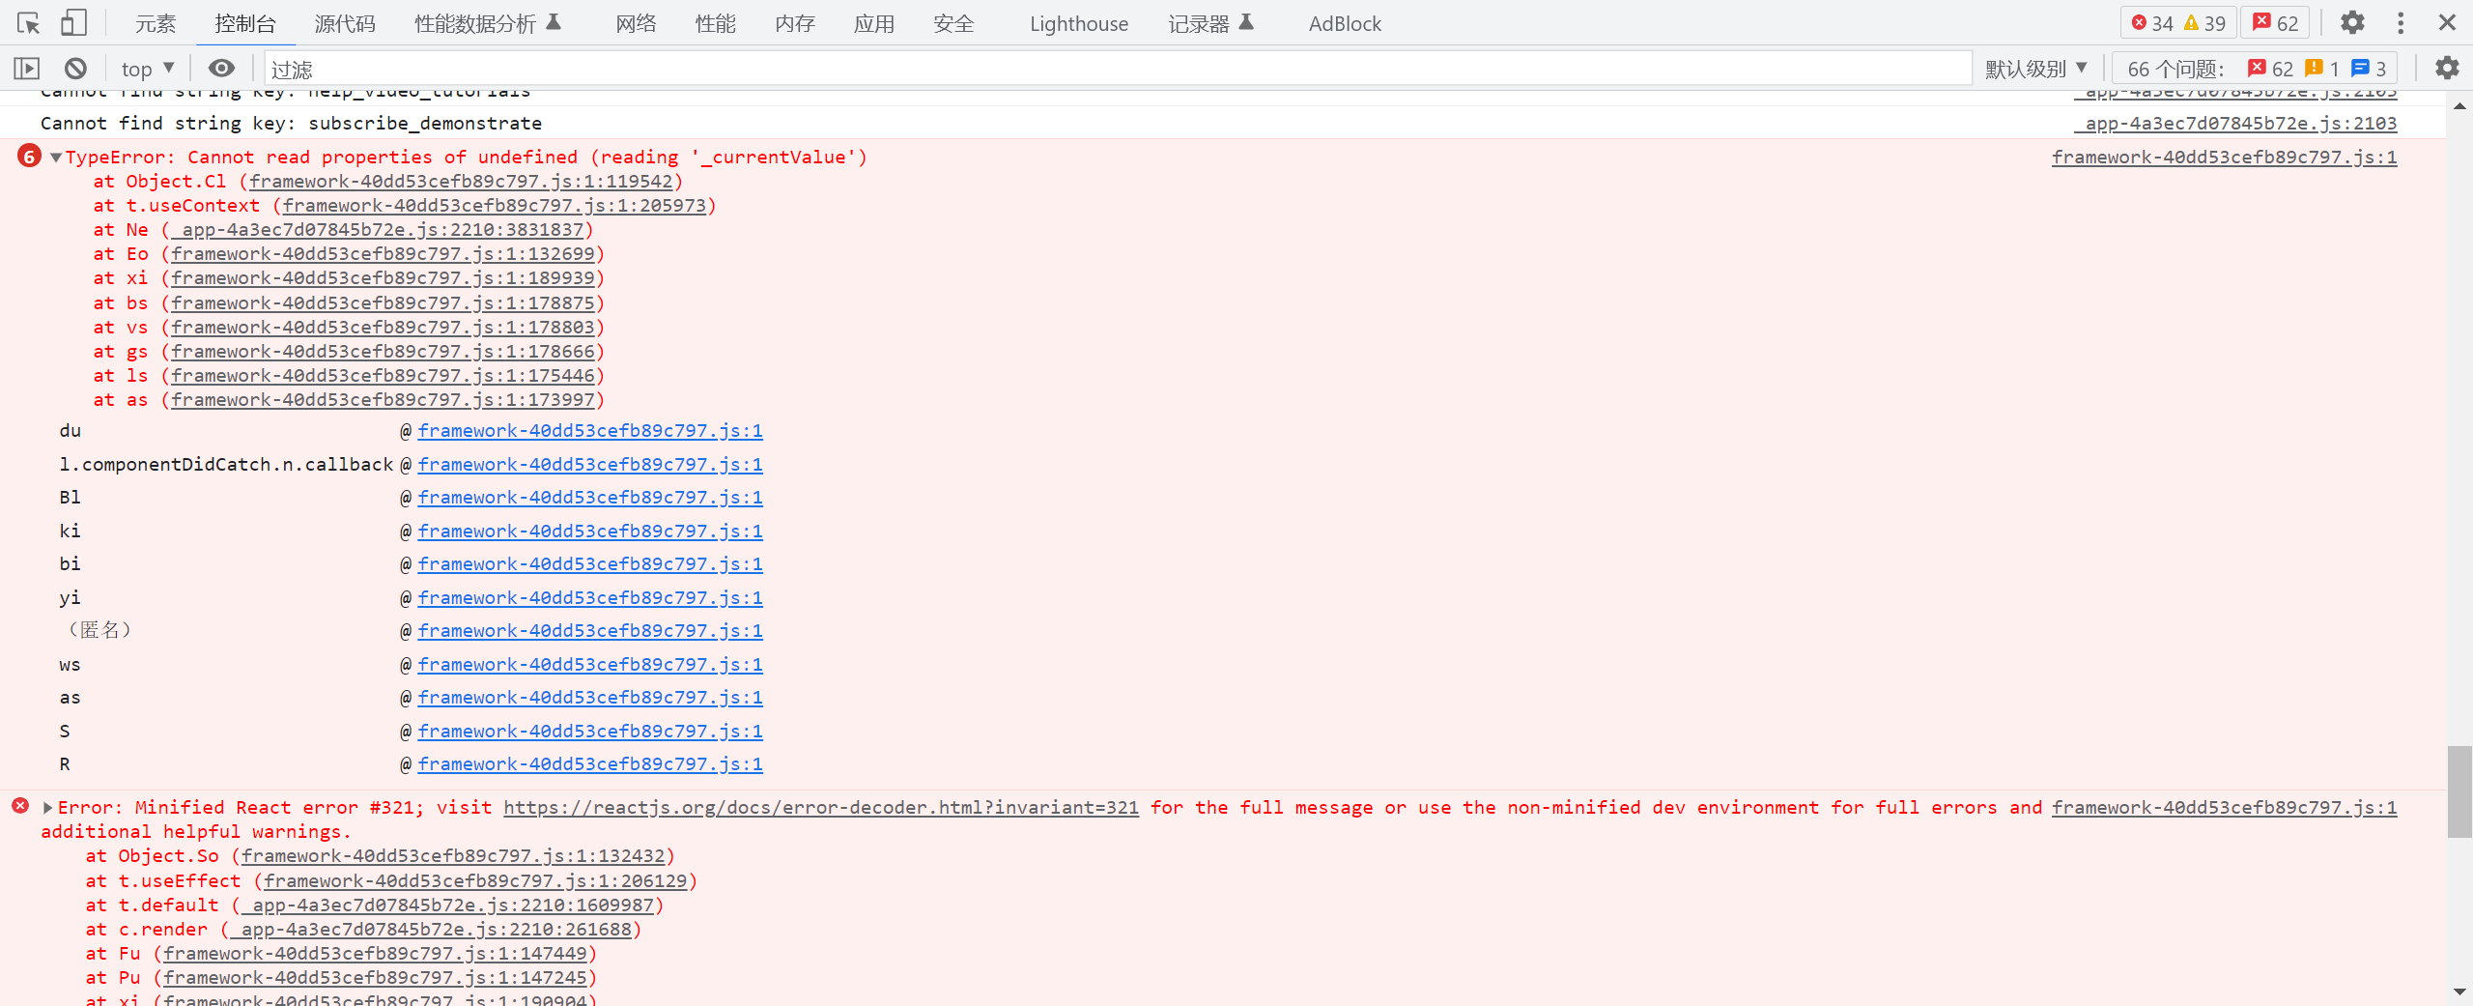Open the 安全 tab
This screenshot has height=1006, width=2473.
[953, 23]
